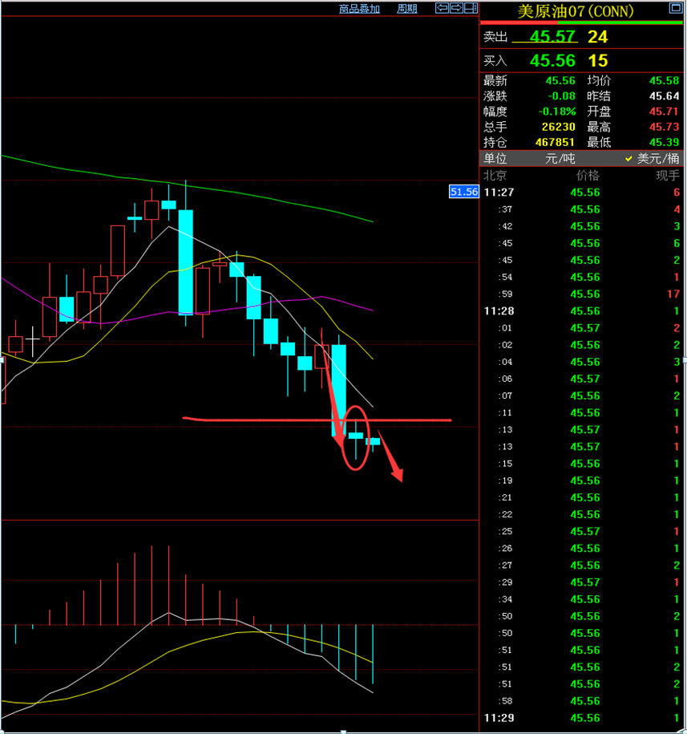Select the :26 tick row
The height and width of the screenshot is (734, 687).
581,548
